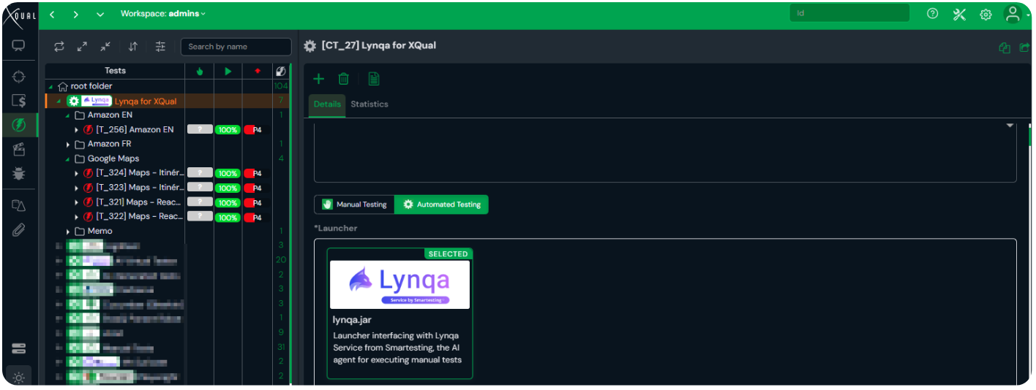Click the expand all tree icon
The width and height of the screenshot is (1036, 390).
[82, 47]
